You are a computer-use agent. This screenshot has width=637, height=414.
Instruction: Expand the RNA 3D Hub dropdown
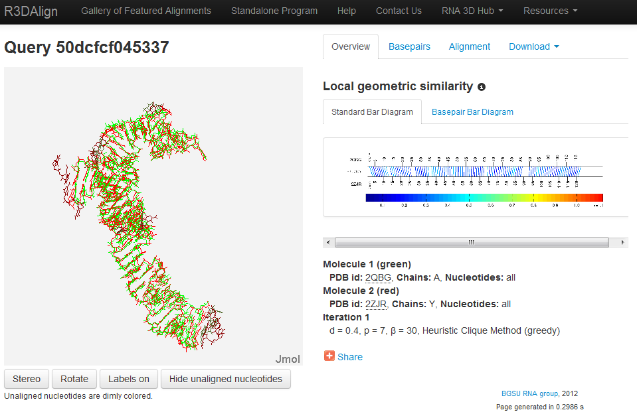coord(472,11)
